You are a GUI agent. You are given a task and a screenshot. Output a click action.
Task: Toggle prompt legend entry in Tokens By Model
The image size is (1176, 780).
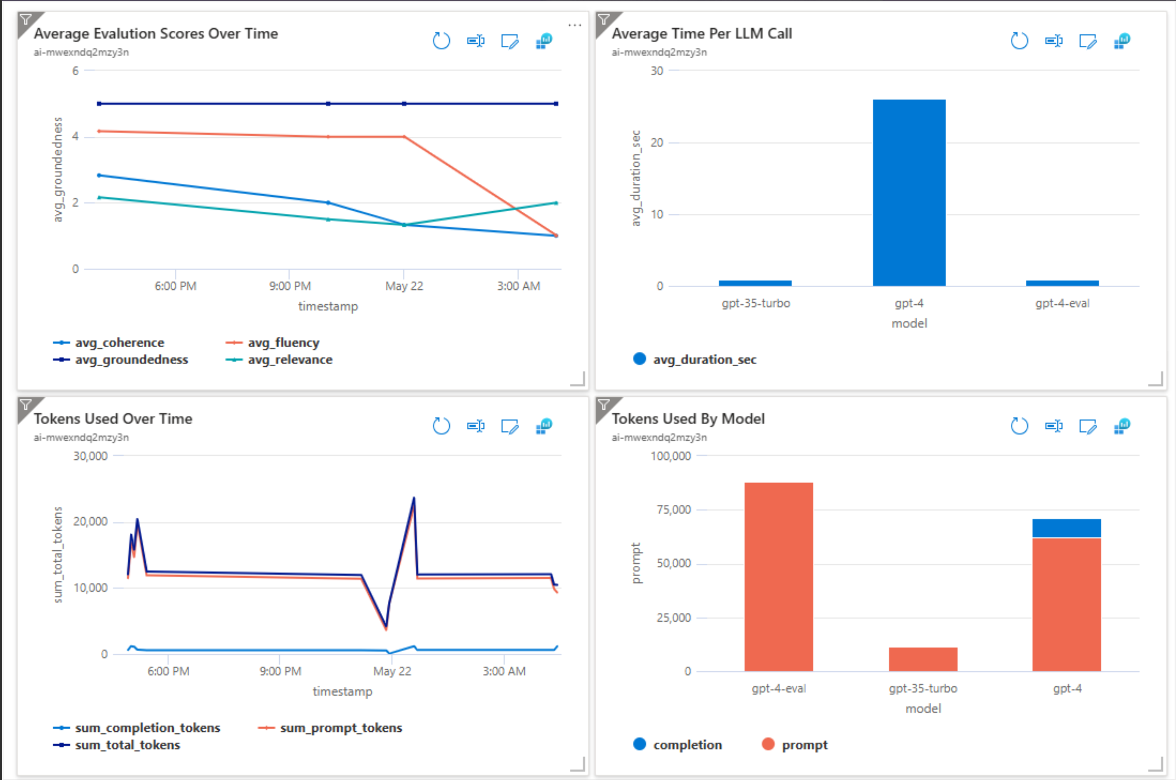point(795,745)
